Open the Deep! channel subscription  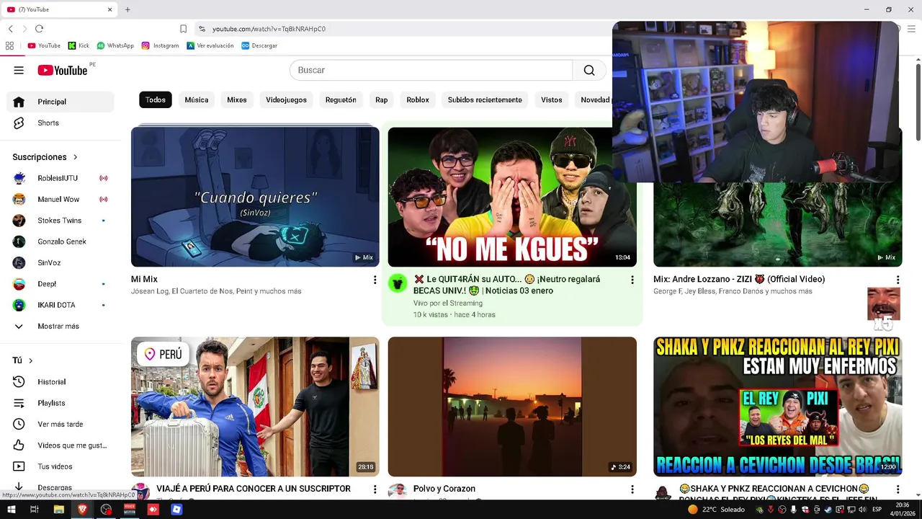click(x=61, y=284)
